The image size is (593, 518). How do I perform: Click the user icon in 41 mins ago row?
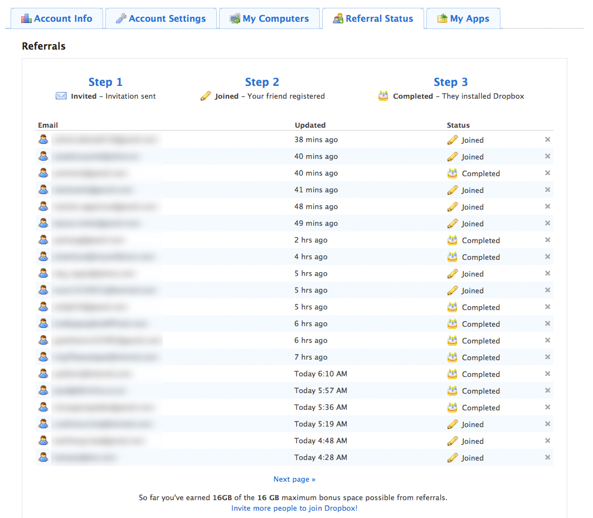(43, 189)
